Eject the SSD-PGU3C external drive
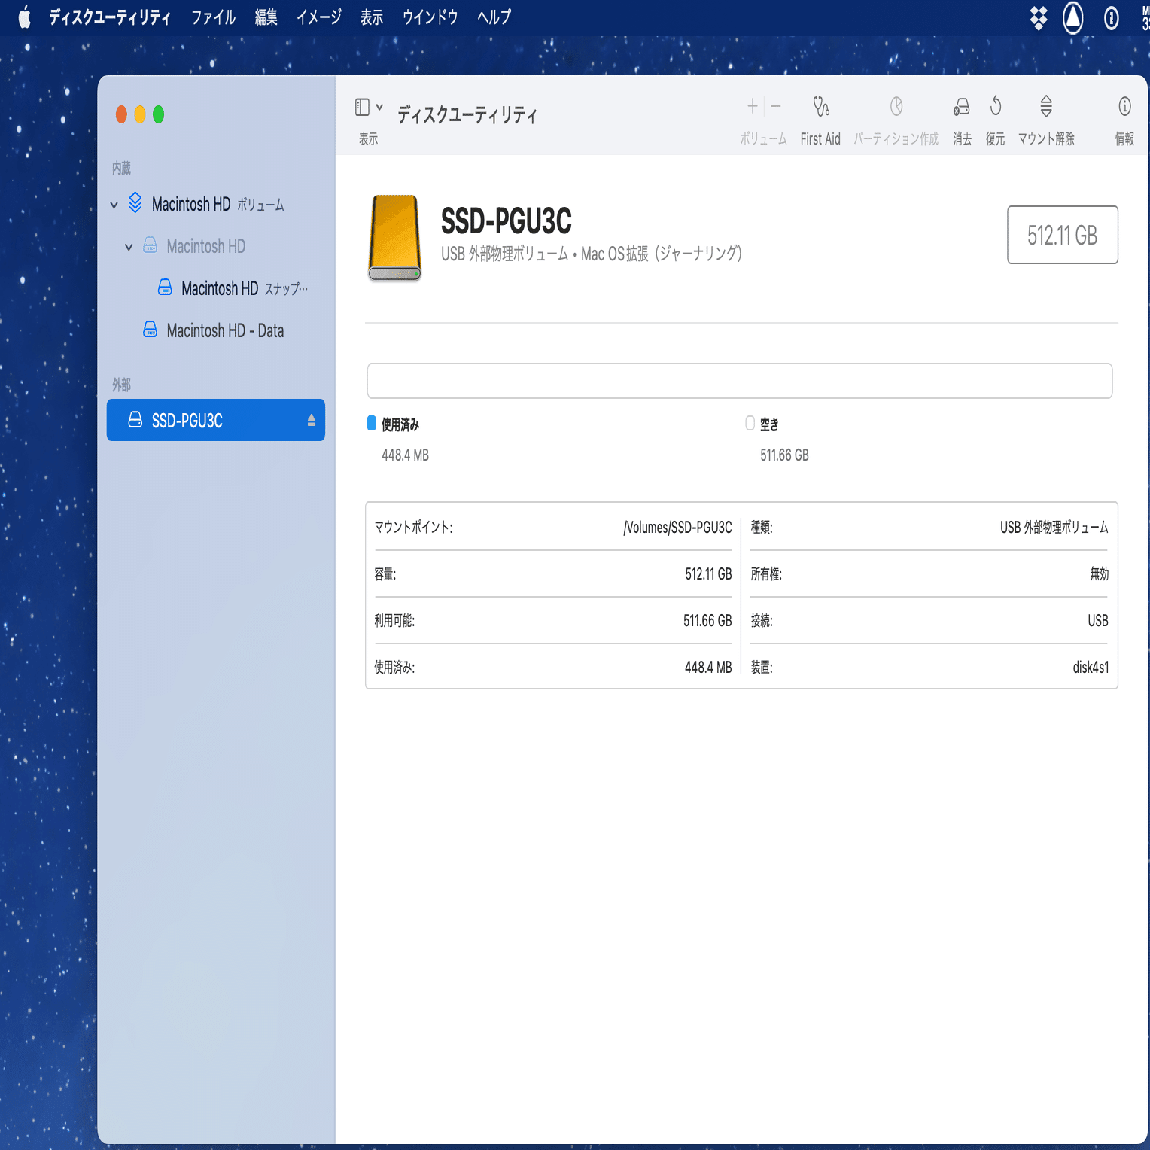 311,420
